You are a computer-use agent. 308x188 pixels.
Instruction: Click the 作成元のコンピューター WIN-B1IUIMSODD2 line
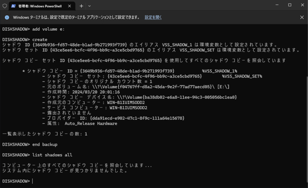coord(94,102)
